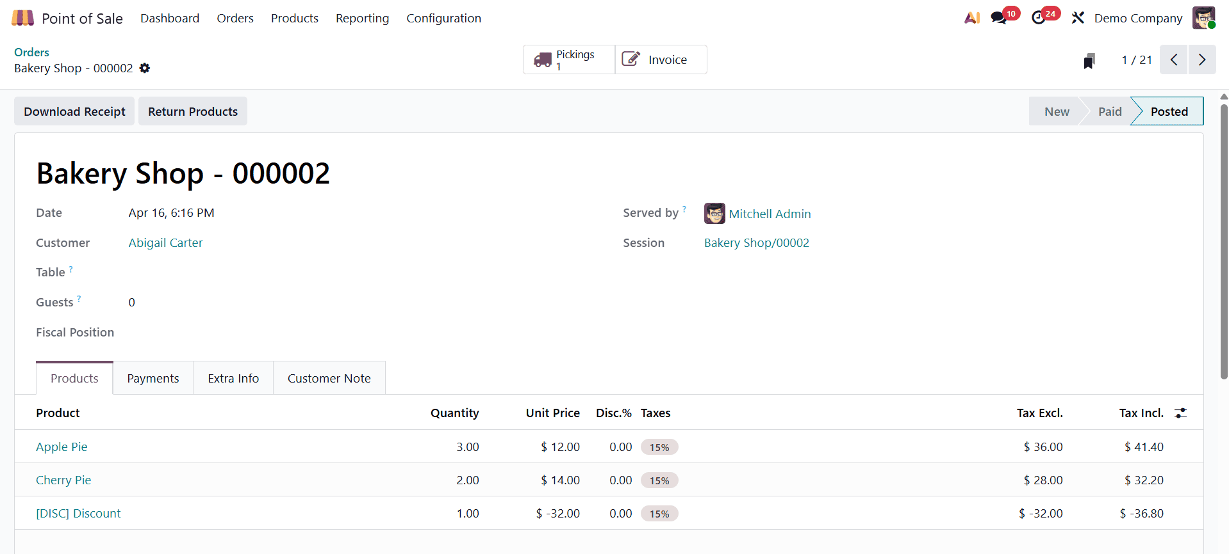Click the $ 41.40 Apple Pie total

[x=1144, y=447]
